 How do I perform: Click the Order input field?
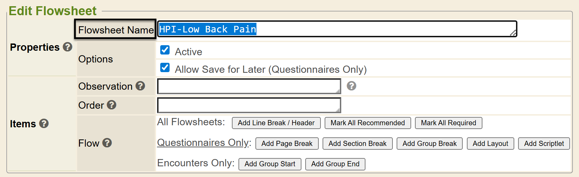coord(249,105)
